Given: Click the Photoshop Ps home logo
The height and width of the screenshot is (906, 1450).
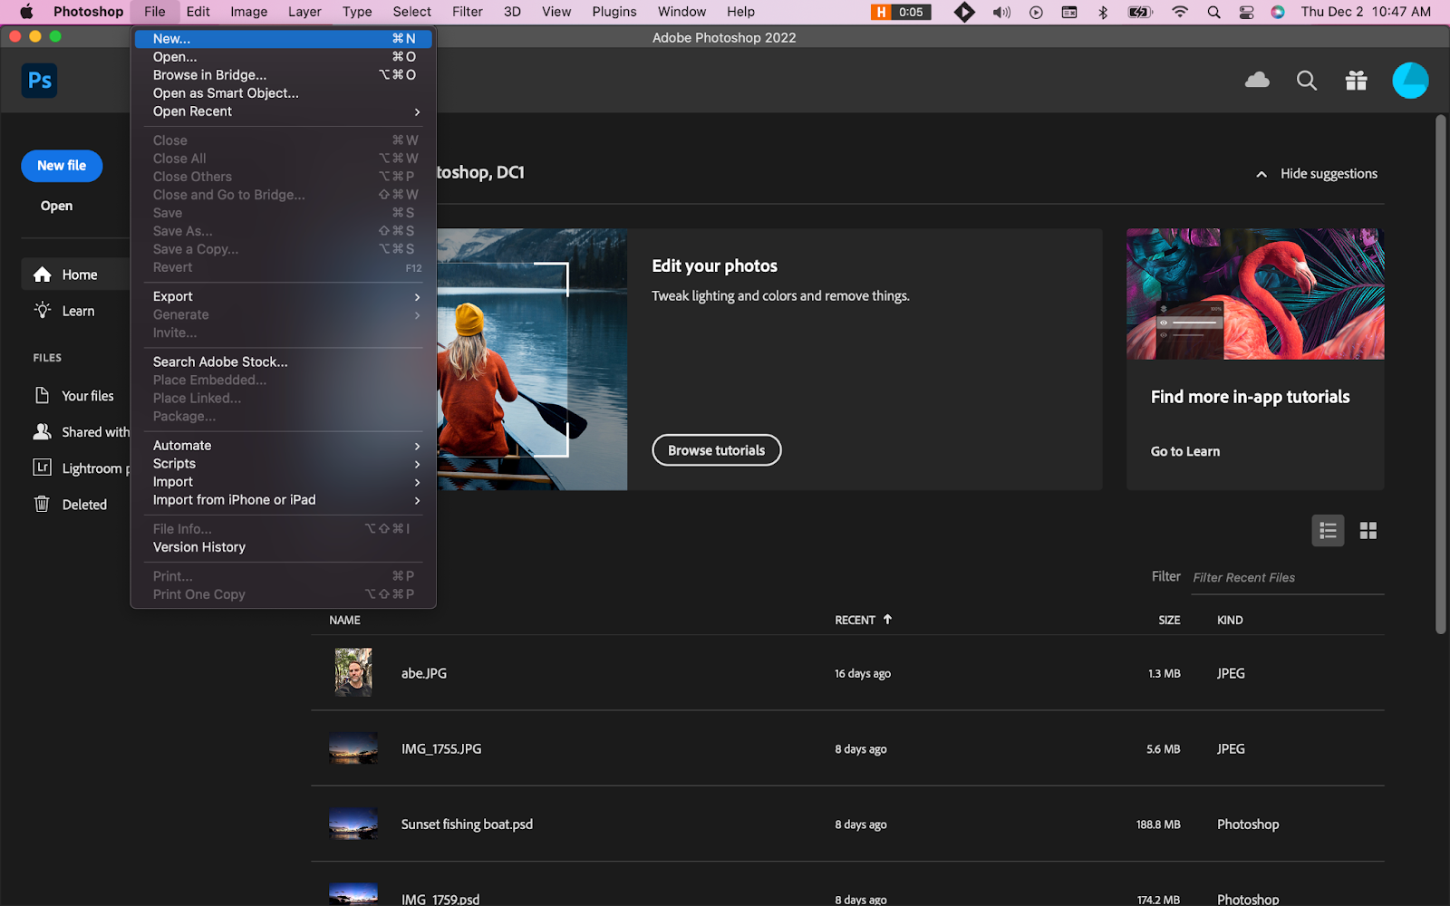Looking at the screenshot, I should pyautogui.click(x=39, y=81).
